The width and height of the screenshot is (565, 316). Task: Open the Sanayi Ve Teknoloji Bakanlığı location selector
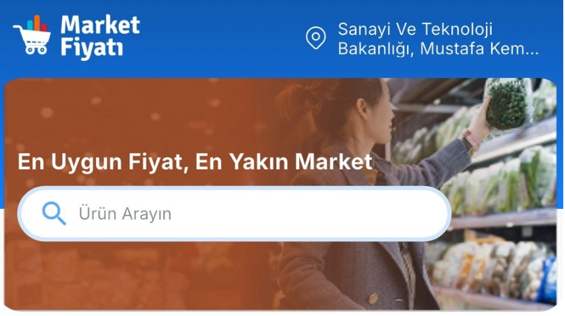[x=422, y=38]
